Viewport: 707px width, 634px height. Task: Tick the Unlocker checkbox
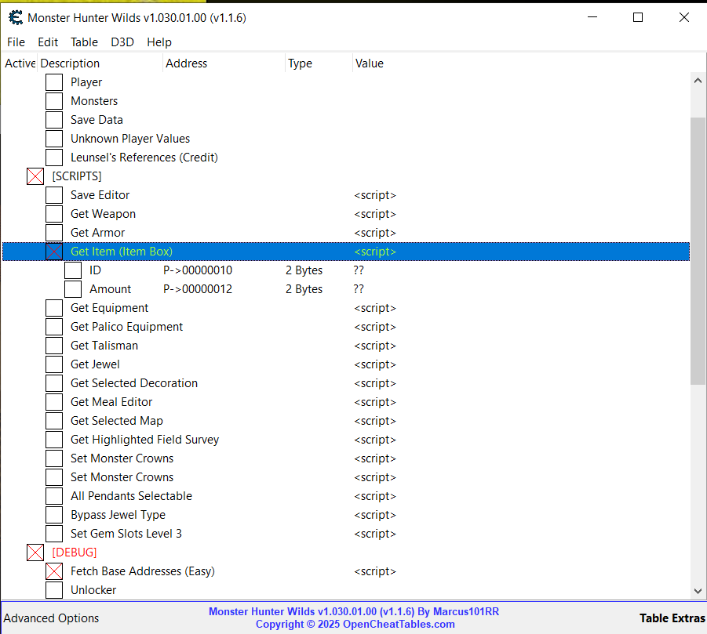click(54, 590)
